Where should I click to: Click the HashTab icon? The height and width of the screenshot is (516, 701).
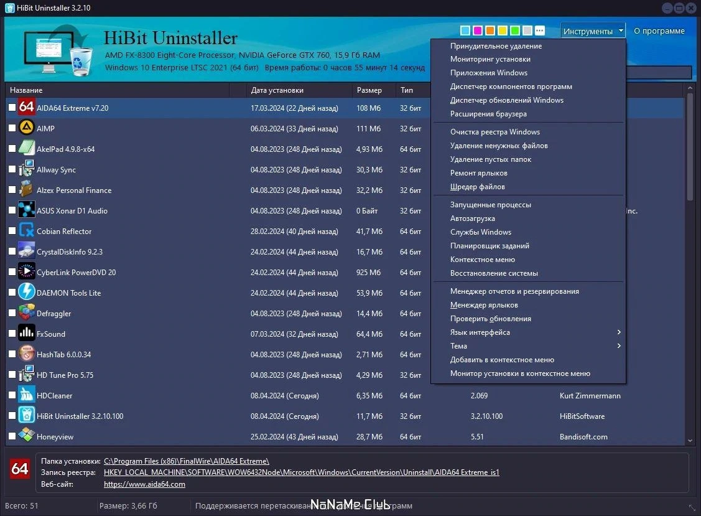pos(26,354)
